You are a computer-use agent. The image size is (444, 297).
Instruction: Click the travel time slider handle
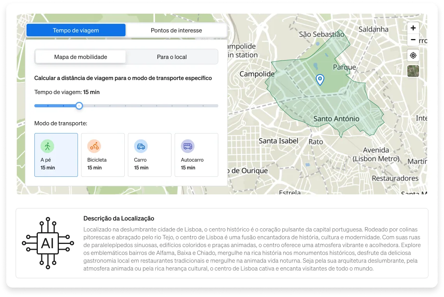click(x=79, y=106)
